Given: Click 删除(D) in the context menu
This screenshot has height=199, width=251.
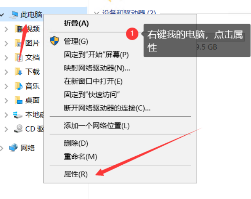Looking at the screenshot, I should click(76, 143).
